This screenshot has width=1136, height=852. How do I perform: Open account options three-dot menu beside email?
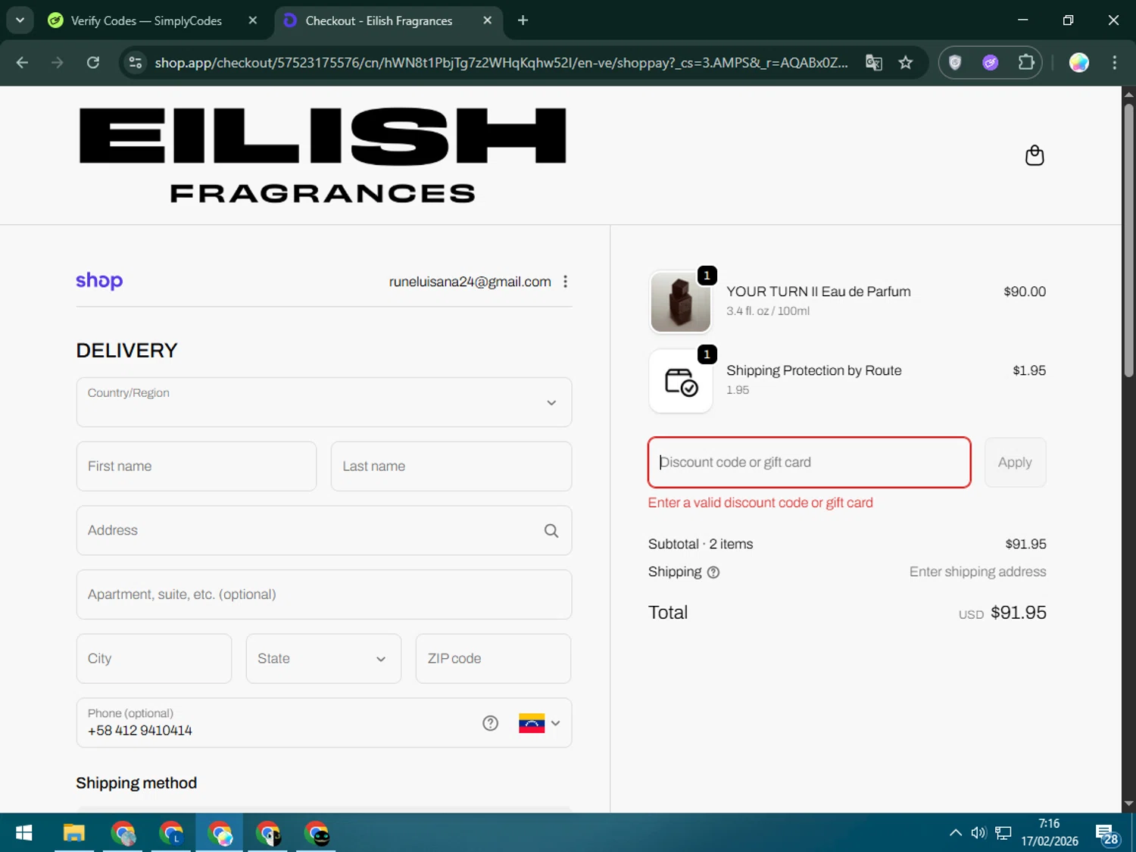(x=565, y=282)
